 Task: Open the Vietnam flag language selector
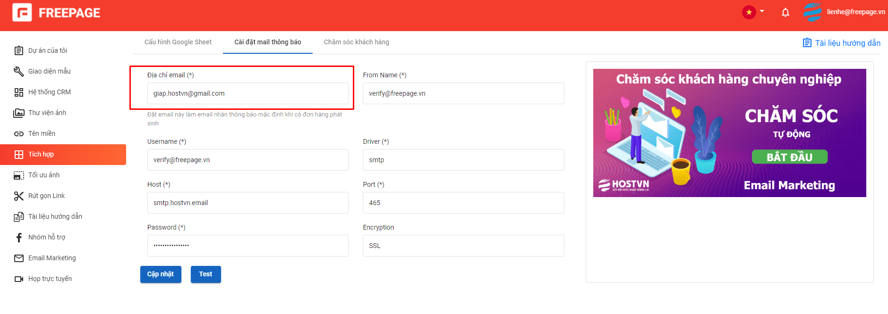pyautogui.click(x=749, y=12)
